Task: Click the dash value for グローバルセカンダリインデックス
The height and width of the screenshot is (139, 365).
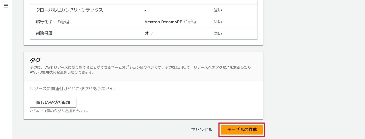Action: (146, 10)
